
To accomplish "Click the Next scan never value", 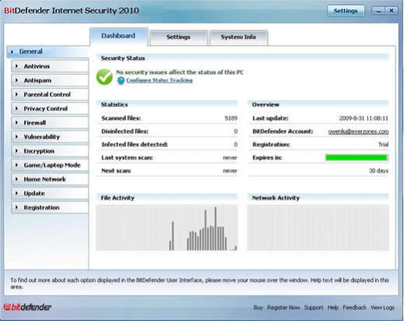I will [x=230, y=171].
